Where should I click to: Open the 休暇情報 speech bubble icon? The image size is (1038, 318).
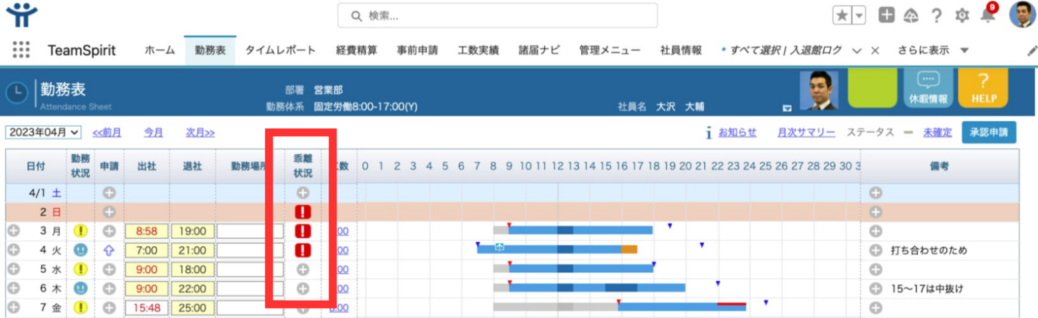[926, 81]
